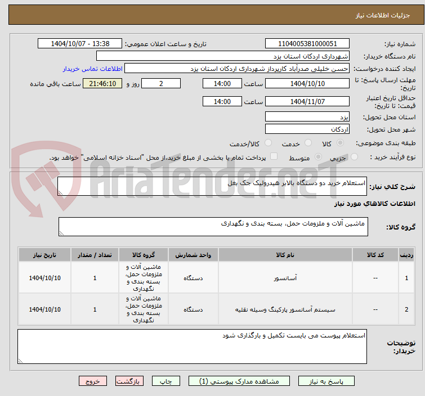Click the اطلاعات کالاهای مورد نیاز section heading
Viewport: 425px width, 396px height.
[x=374, y=204]
